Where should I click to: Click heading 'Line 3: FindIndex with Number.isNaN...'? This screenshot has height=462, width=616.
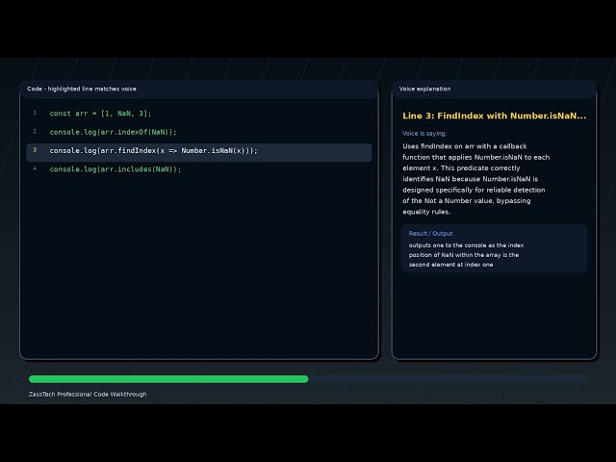pyautogui.click(x=494, y=115)
